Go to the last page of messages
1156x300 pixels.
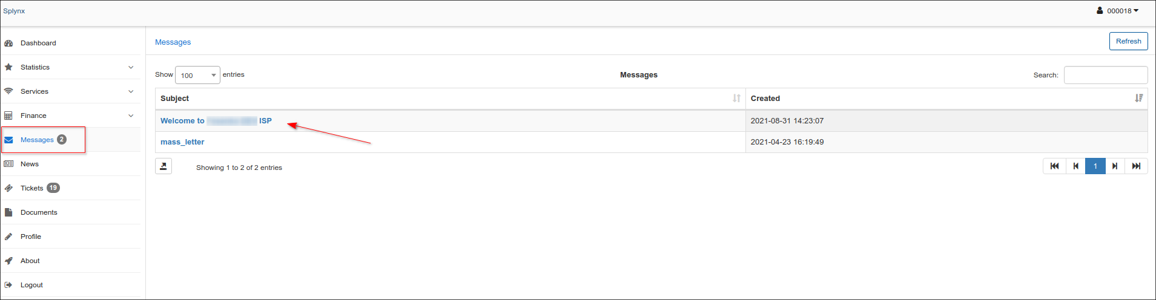pos(1136,166)
